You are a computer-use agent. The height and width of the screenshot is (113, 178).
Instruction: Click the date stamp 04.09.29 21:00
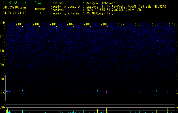click(14, 13)
